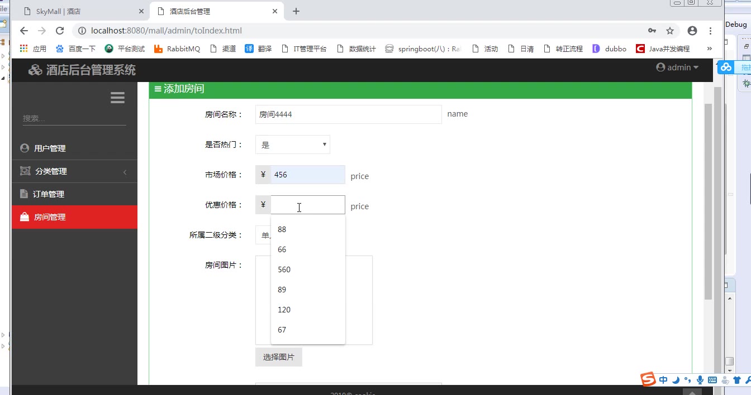
Task: Open admin user dropdown
Action: pos(677,68)
